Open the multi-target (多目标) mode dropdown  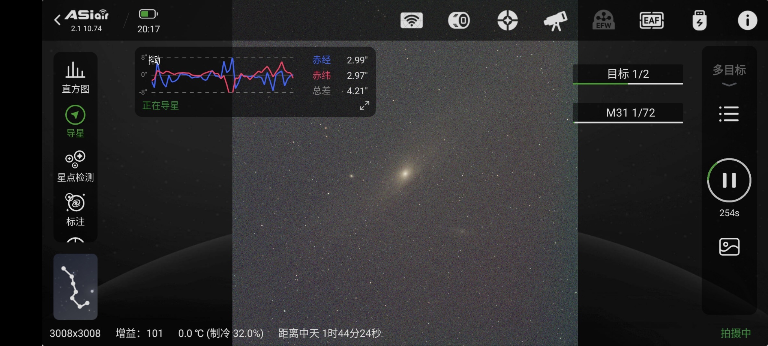pos(729,75)
